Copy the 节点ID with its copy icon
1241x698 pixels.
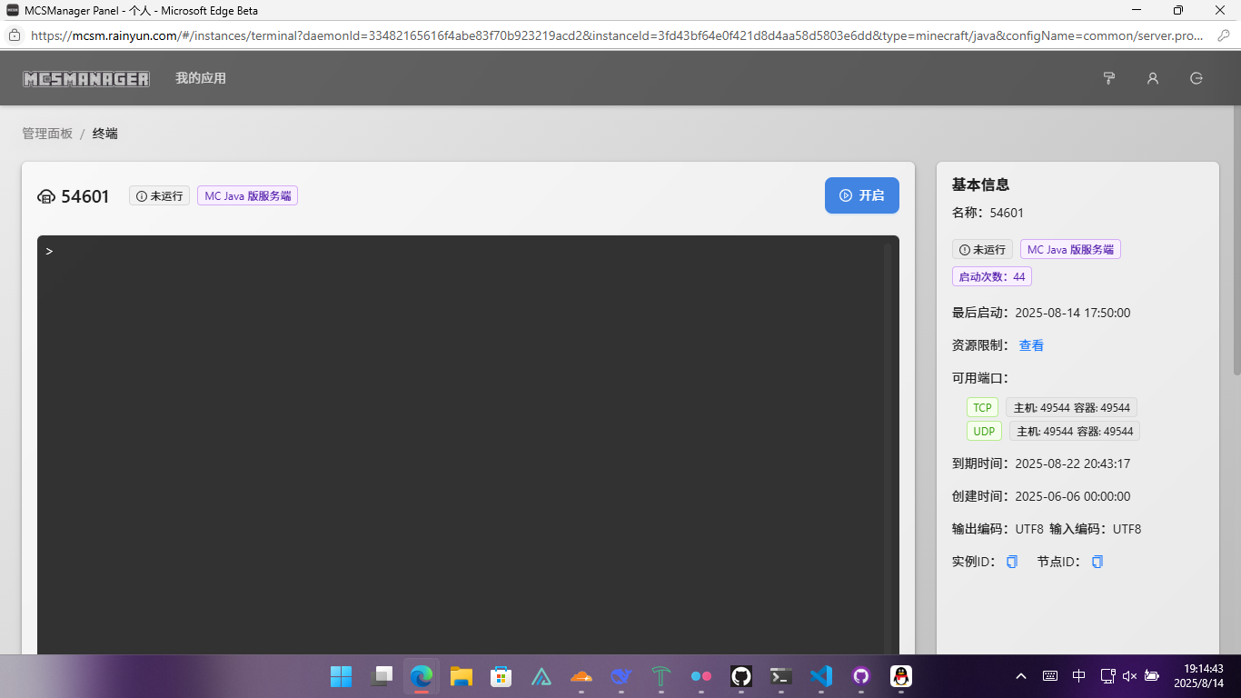click(1097, 562)
